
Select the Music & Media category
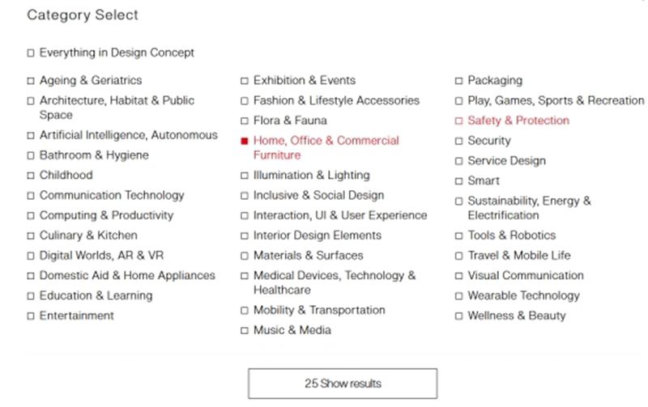coord(245,330)
